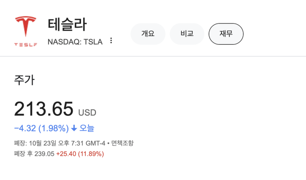
Task: Click the blue down-arrow price indicator
Action: [74, 128]
